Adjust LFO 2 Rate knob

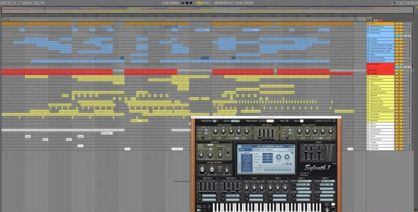click(x=270, y=188)
